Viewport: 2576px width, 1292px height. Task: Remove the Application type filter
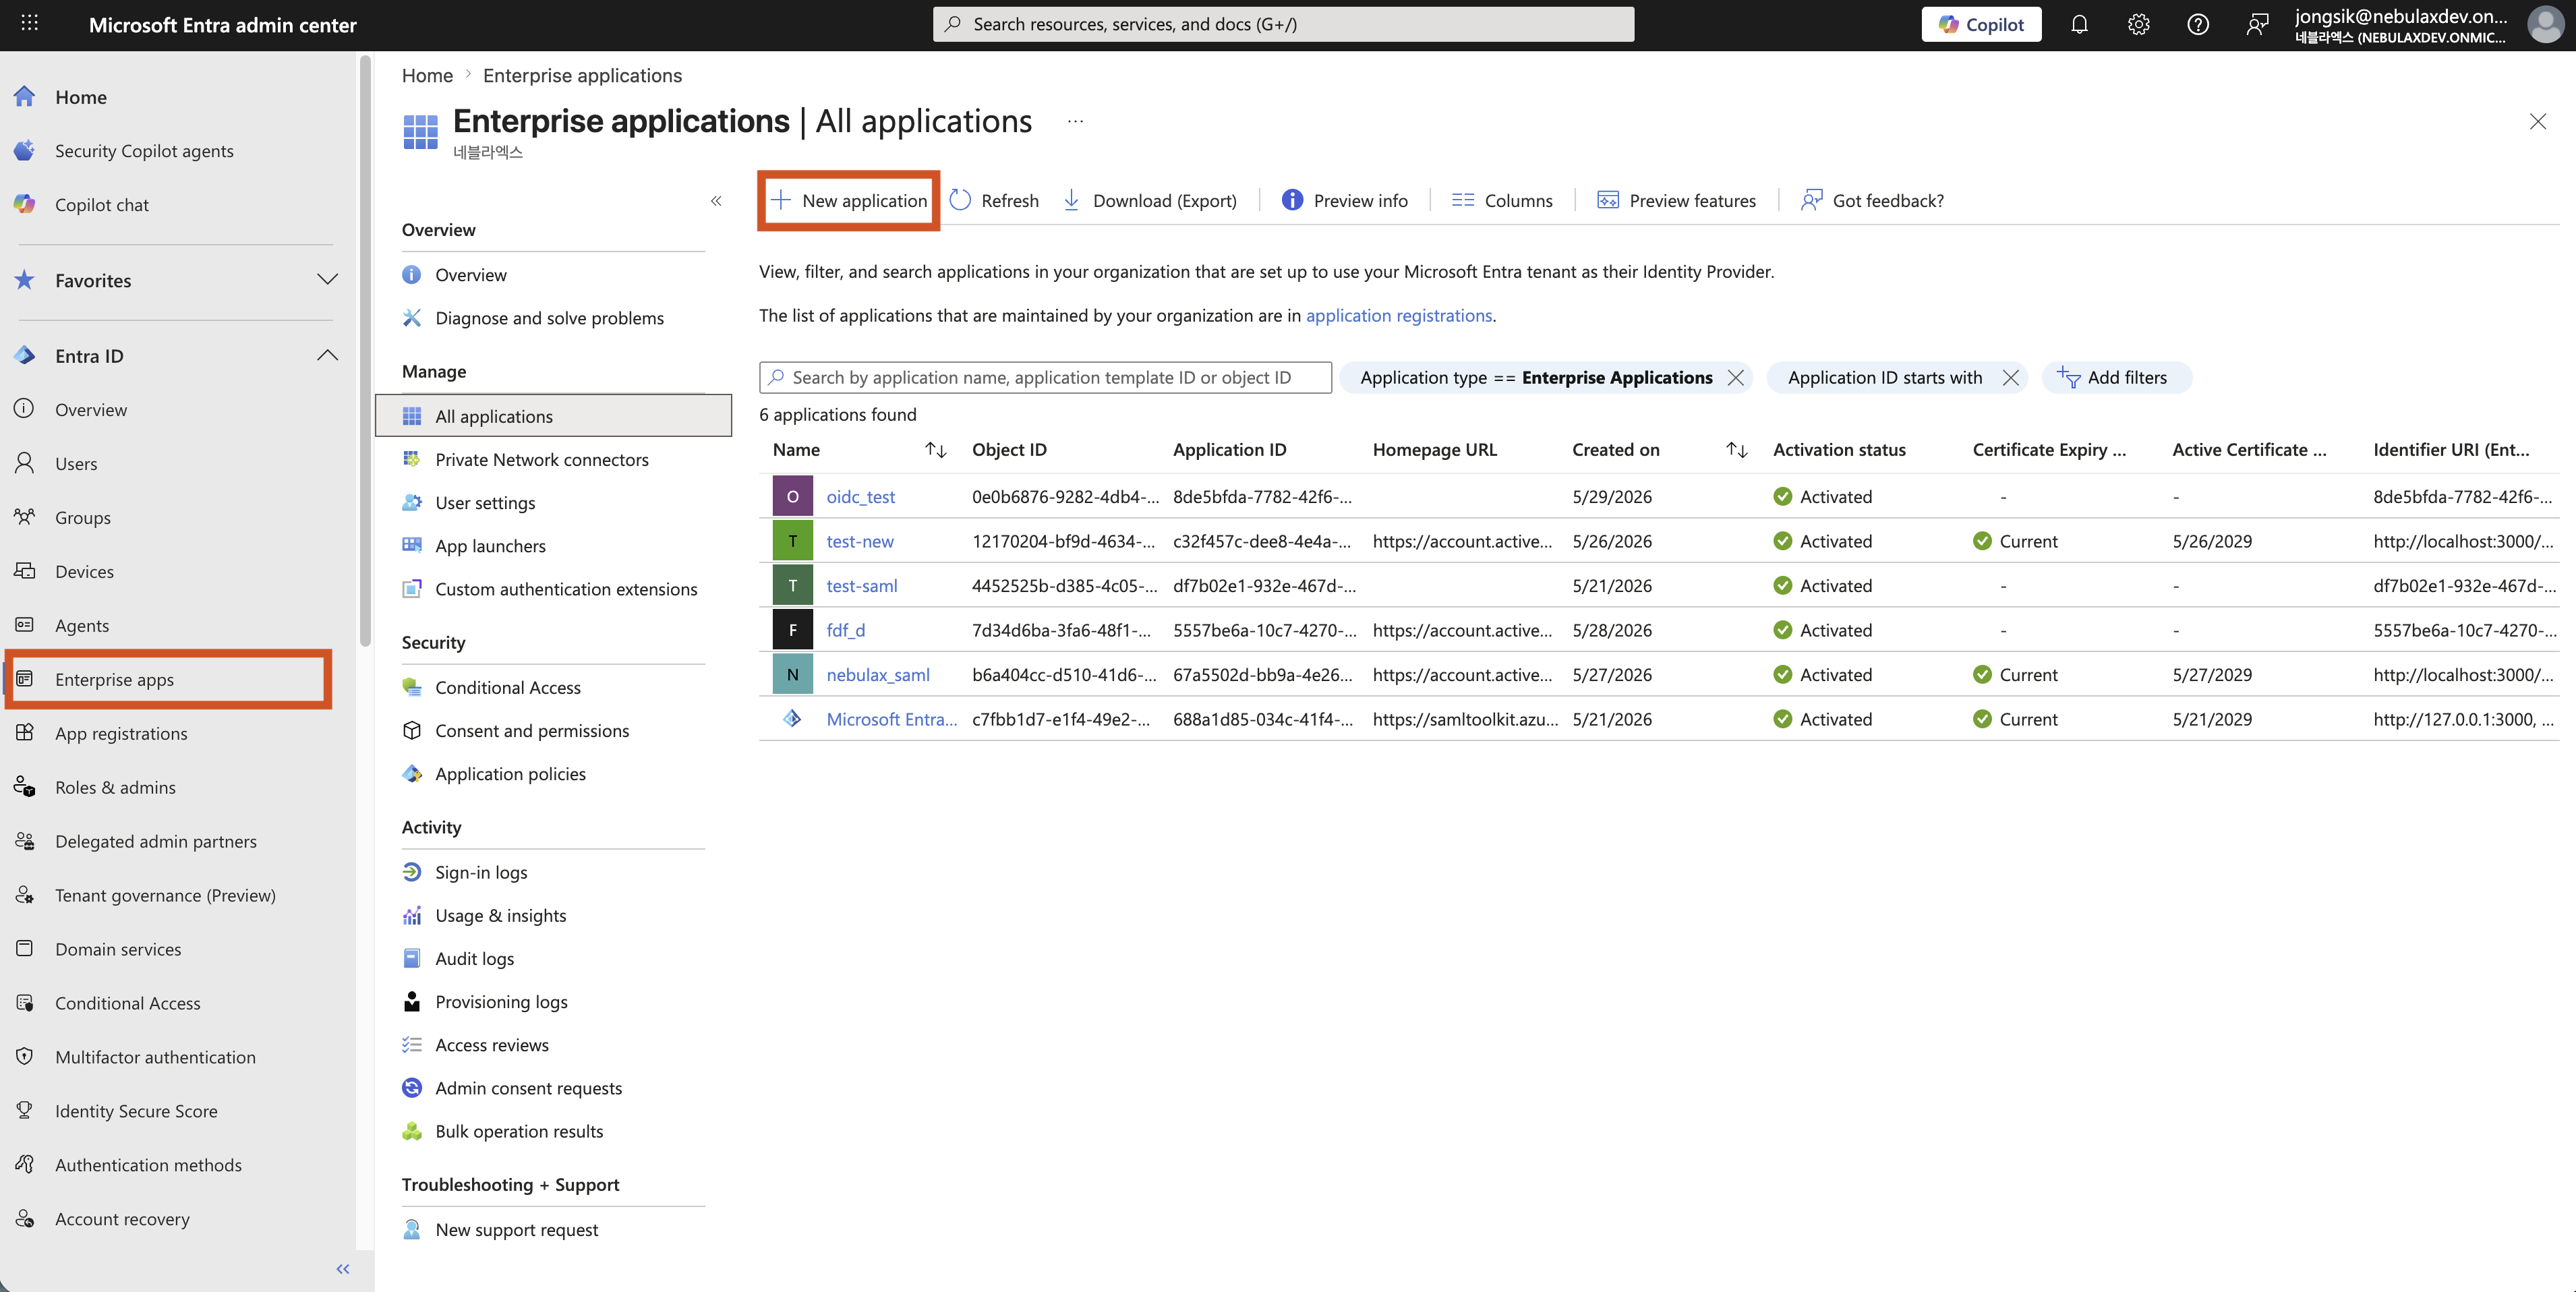(x=1736, y=378)
